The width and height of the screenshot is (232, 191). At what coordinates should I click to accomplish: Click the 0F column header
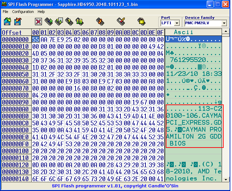coord(160,32)
